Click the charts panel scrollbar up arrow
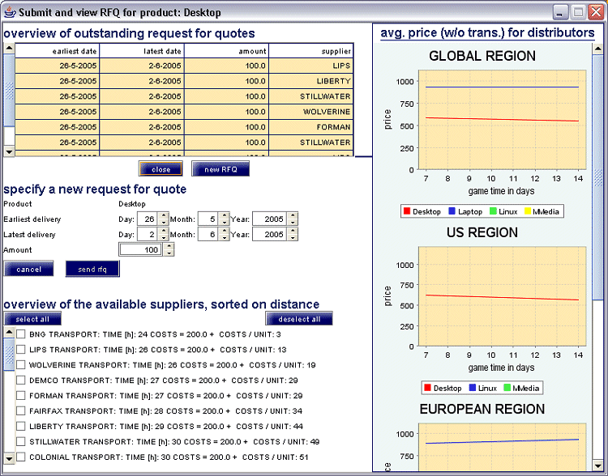The height and width of the screenshot is (476, 608). click(597, 49)
